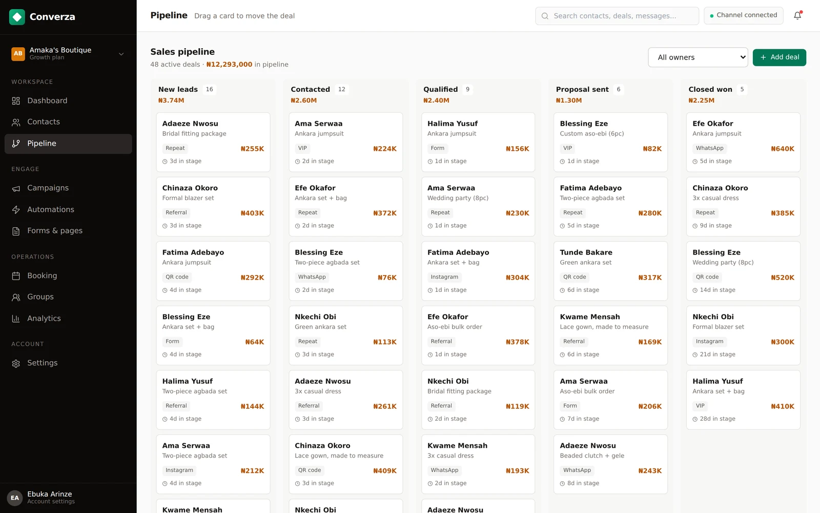Click the New leads column header
The width and height of the screenshot is (820, 513).
pos(178,89)
